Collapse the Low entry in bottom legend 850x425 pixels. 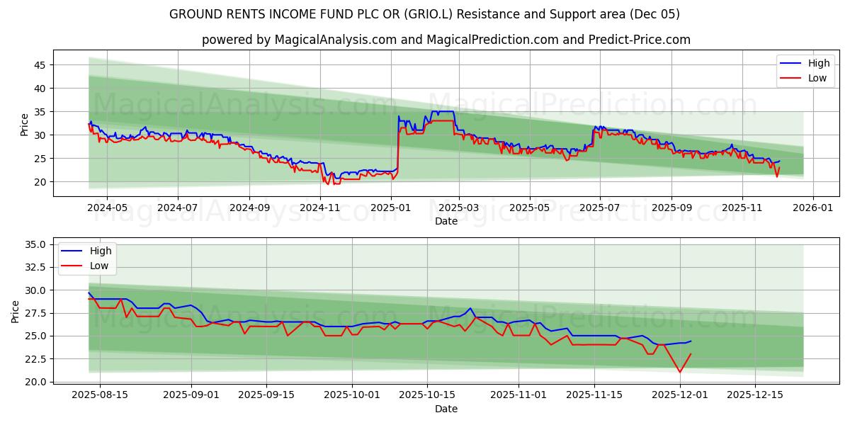click(x=101, y=266)
